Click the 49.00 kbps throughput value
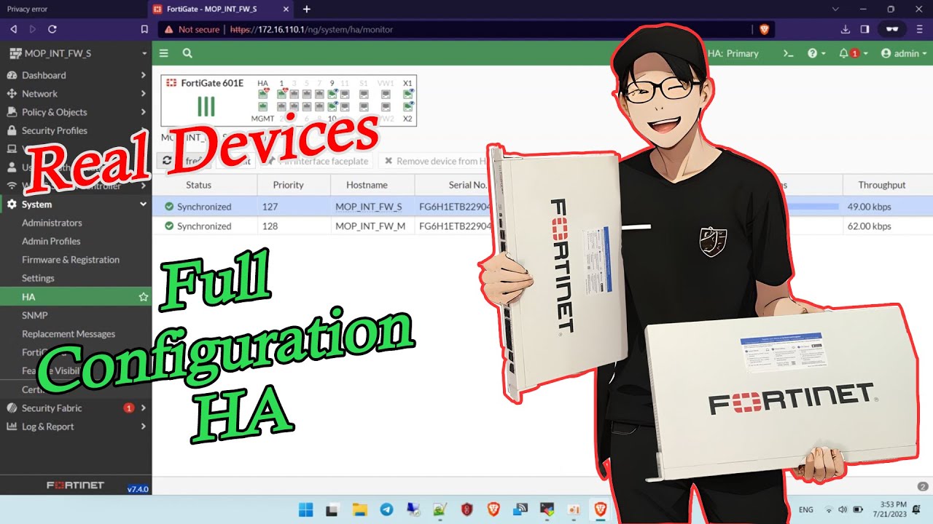The width and height of the screenshot is (933, 524). [869, 207]
